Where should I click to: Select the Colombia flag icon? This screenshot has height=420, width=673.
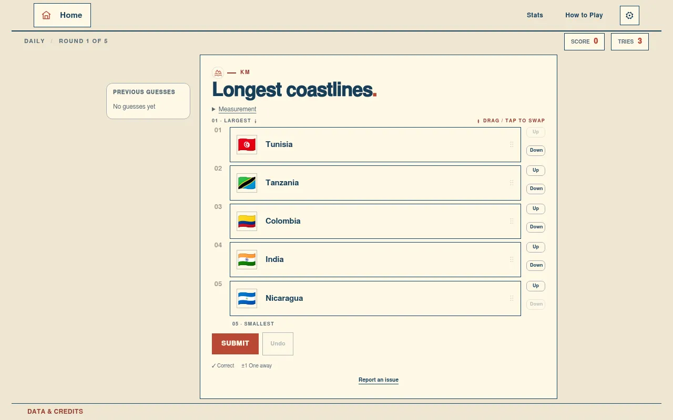pyautogui.click(x=247, y=221)
